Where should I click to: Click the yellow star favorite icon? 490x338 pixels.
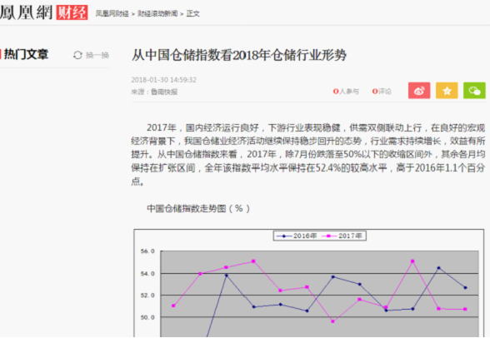(447, 91)
